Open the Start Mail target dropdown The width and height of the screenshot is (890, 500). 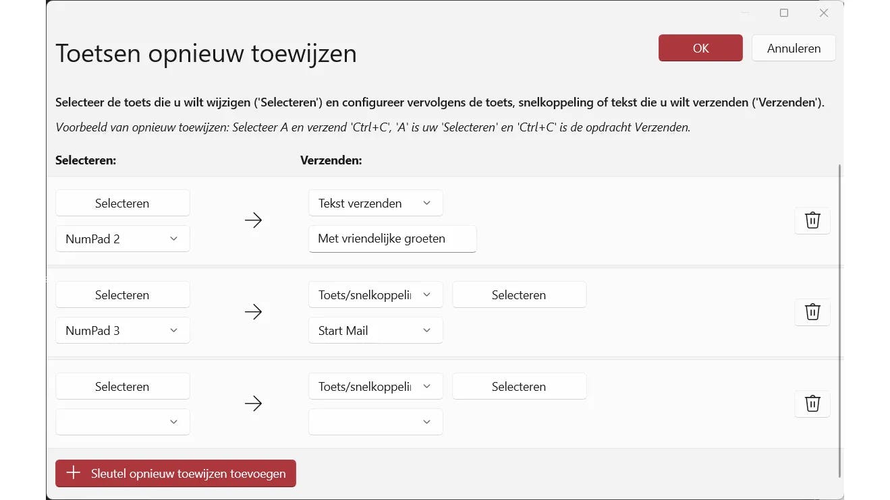point(375,330)
